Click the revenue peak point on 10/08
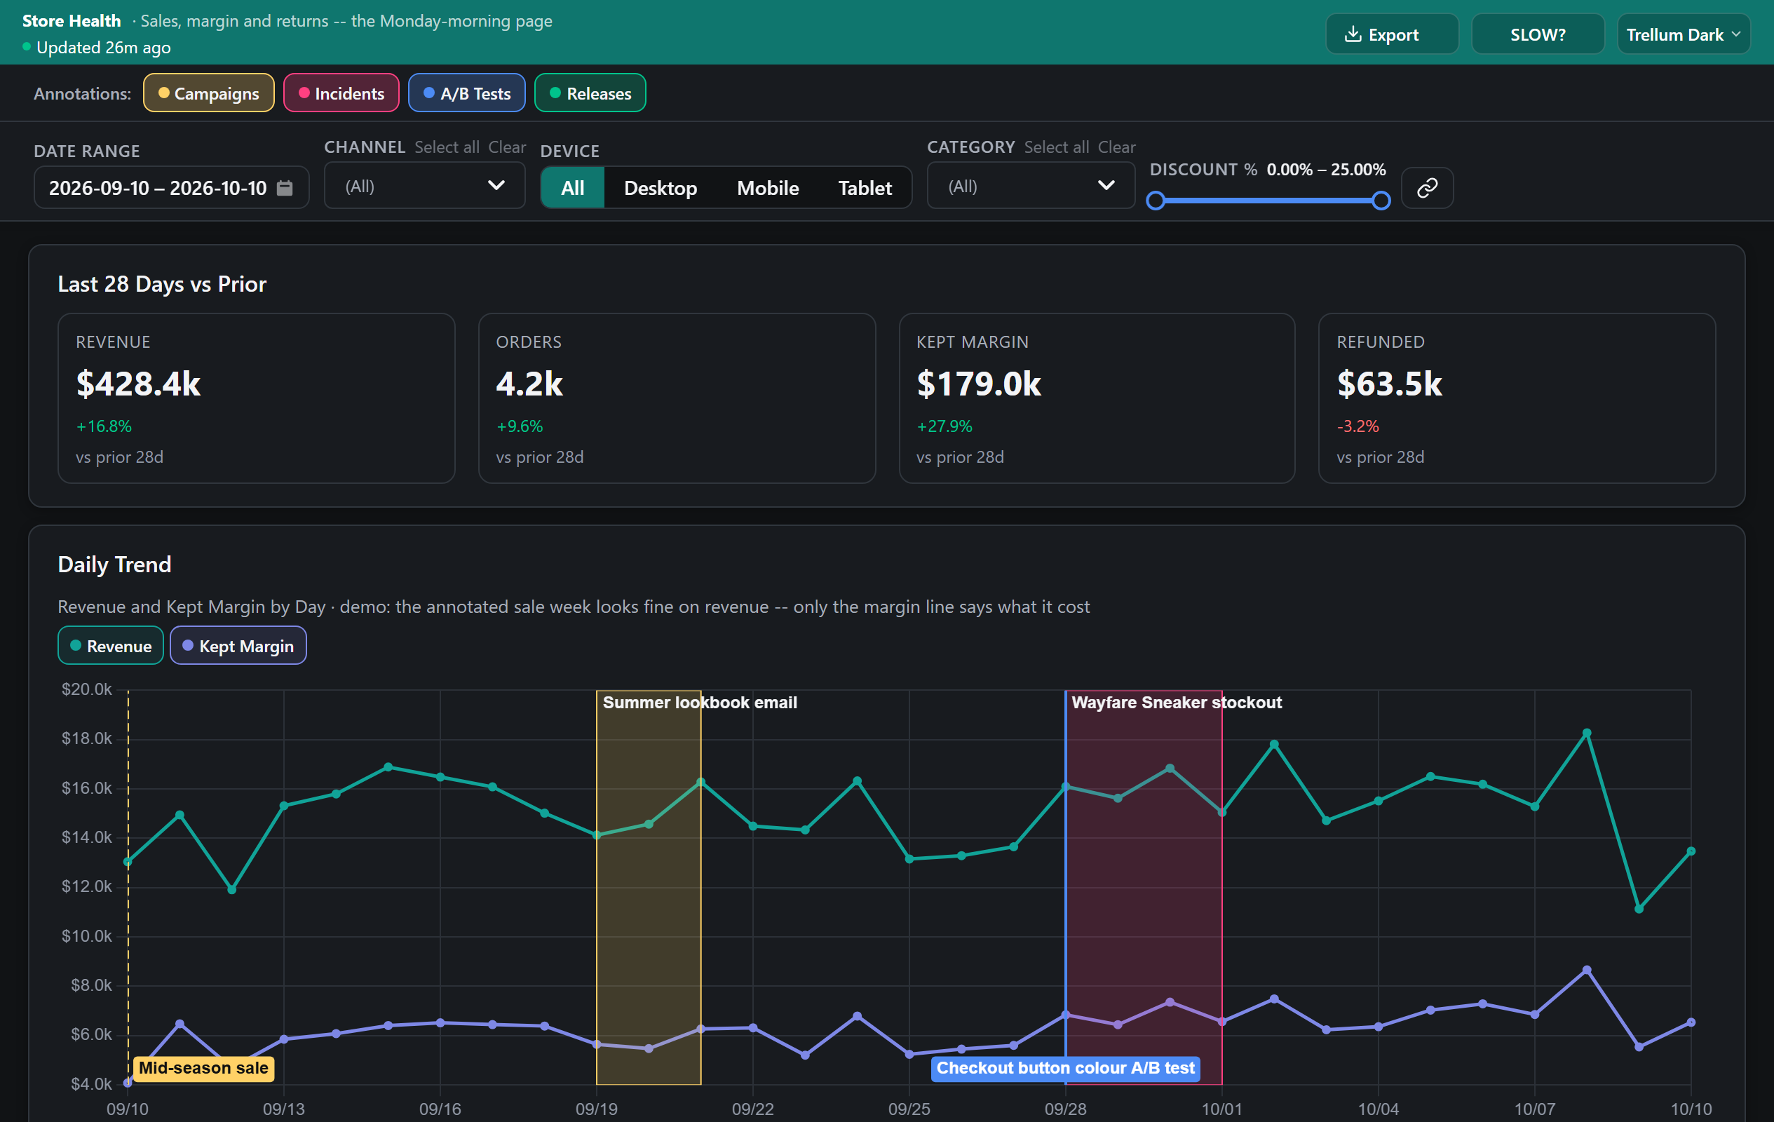This screenshot has height=1122, width=1774. (x=1587, y=734)
